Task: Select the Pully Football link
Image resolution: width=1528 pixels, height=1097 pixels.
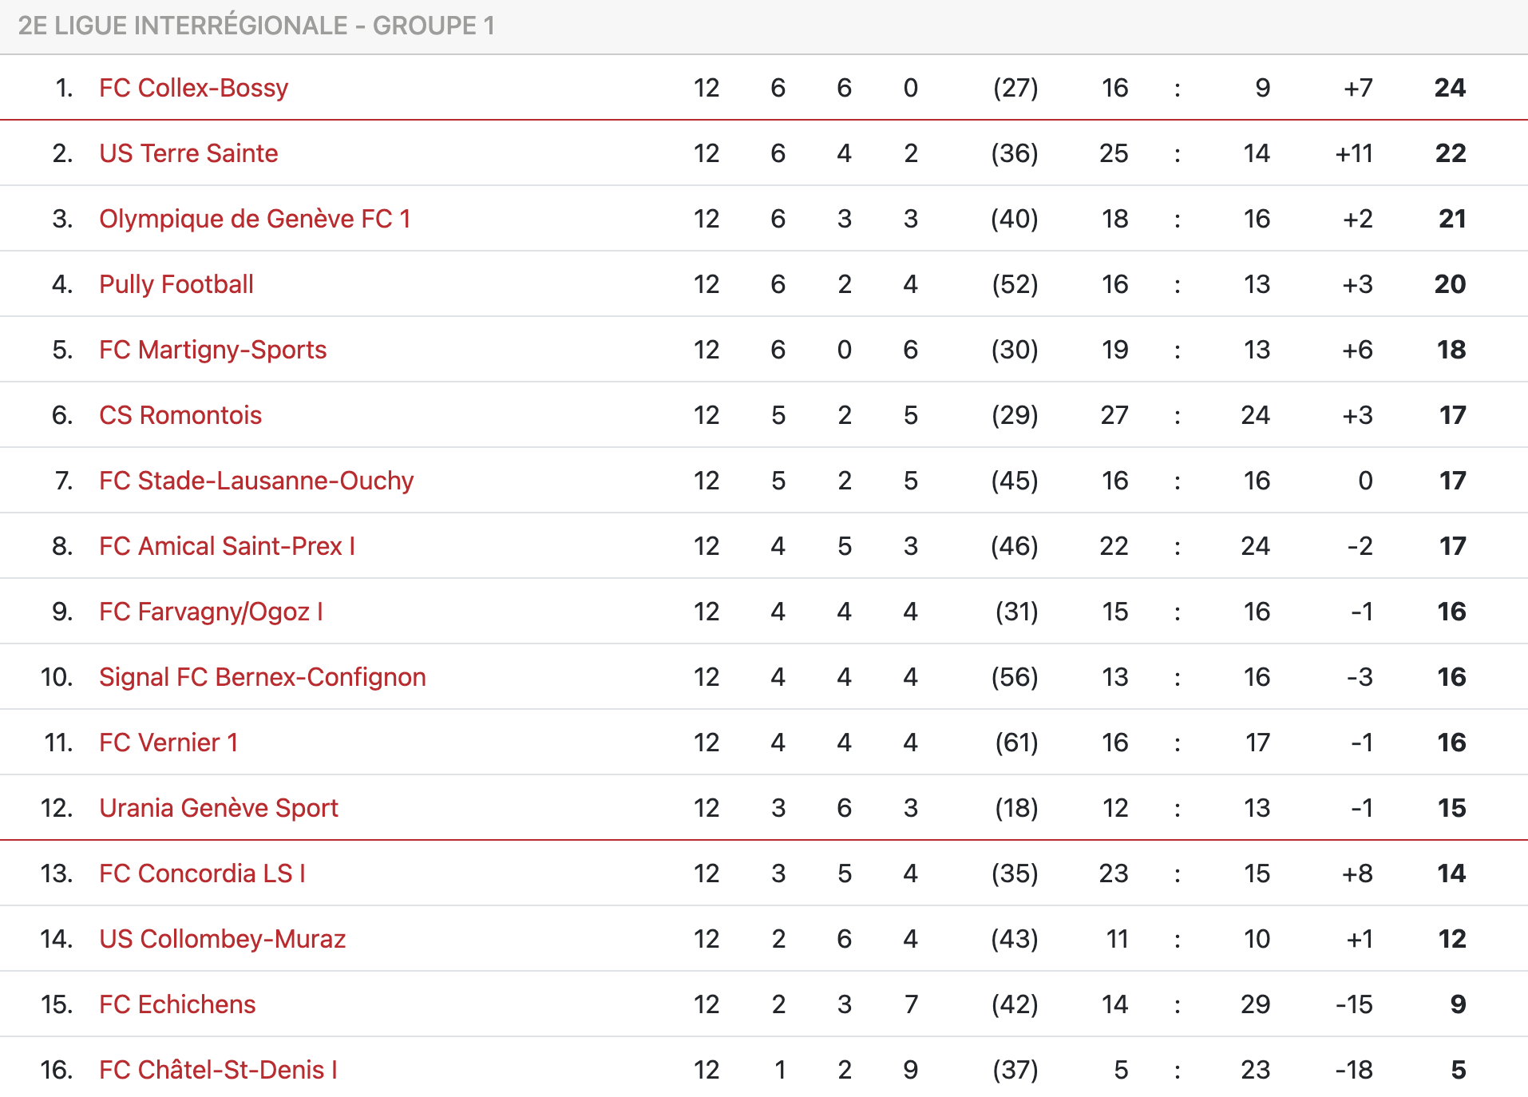Action: (176, 284)
